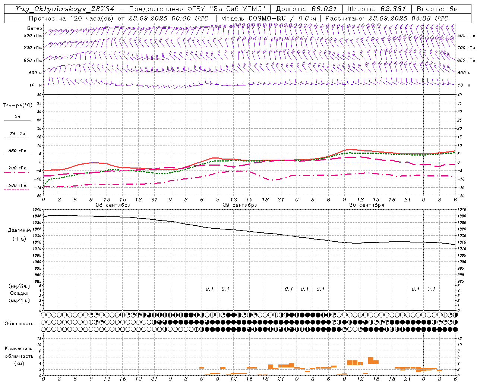
Task: Click the 700 гПа temperature legend entry
Action: [x=17, y=168]
